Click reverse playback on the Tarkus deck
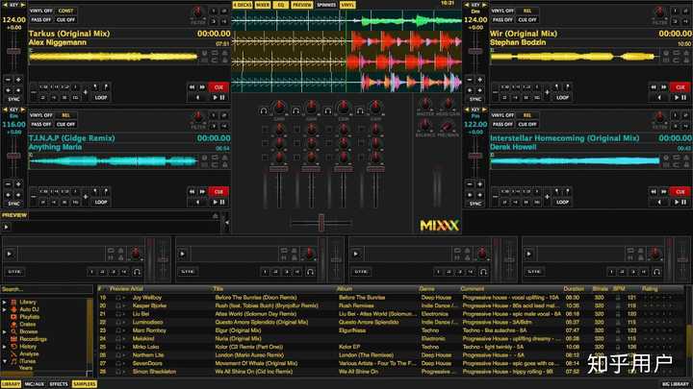The width and height of the screenshot is (693, 389). pyautogui.click(x=197, y=97)
